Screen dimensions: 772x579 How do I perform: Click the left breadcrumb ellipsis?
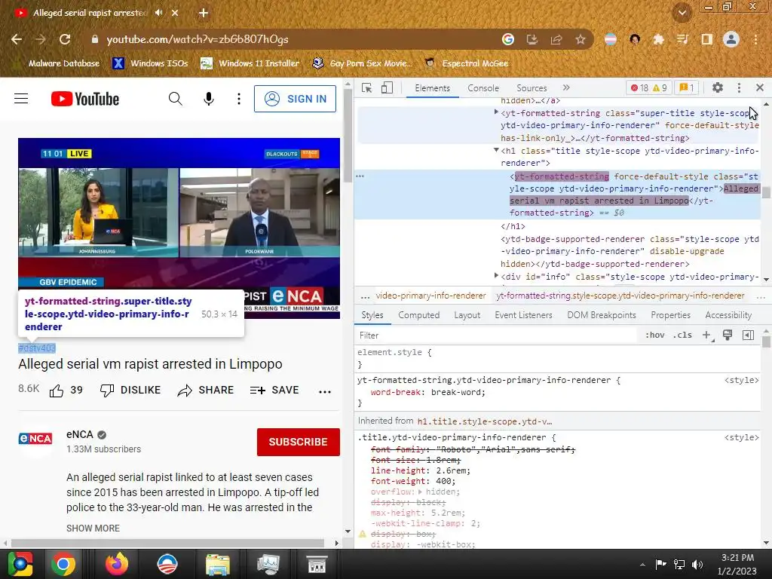[365, 296]
